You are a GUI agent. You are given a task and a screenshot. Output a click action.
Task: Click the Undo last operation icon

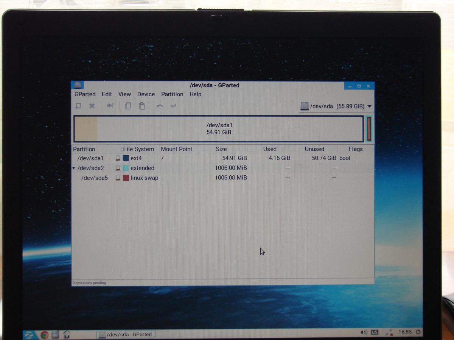(160, 106)
